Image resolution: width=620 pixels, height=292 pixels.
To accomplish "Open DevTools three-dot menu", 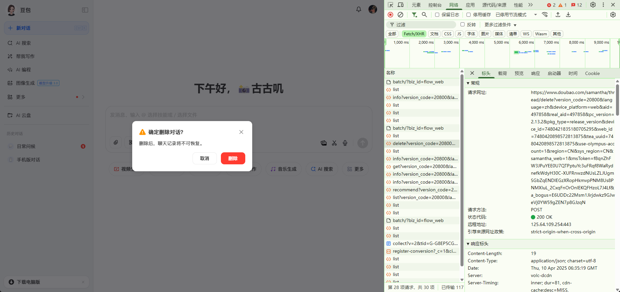I will tap(603, 5).
